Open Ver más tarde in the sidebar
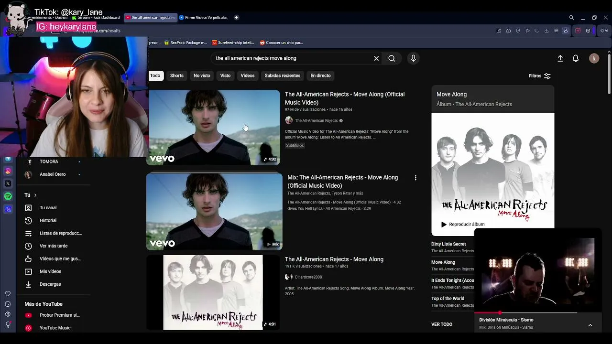The height and width of the screenshot is (344, 612). (53, 246)
